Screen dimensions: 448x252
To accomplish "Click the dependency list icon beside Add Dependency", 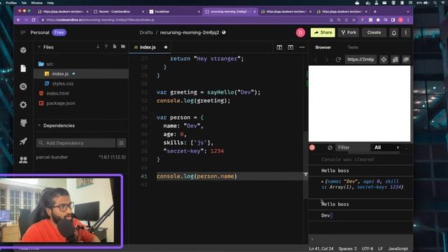I will pos(121,143).
